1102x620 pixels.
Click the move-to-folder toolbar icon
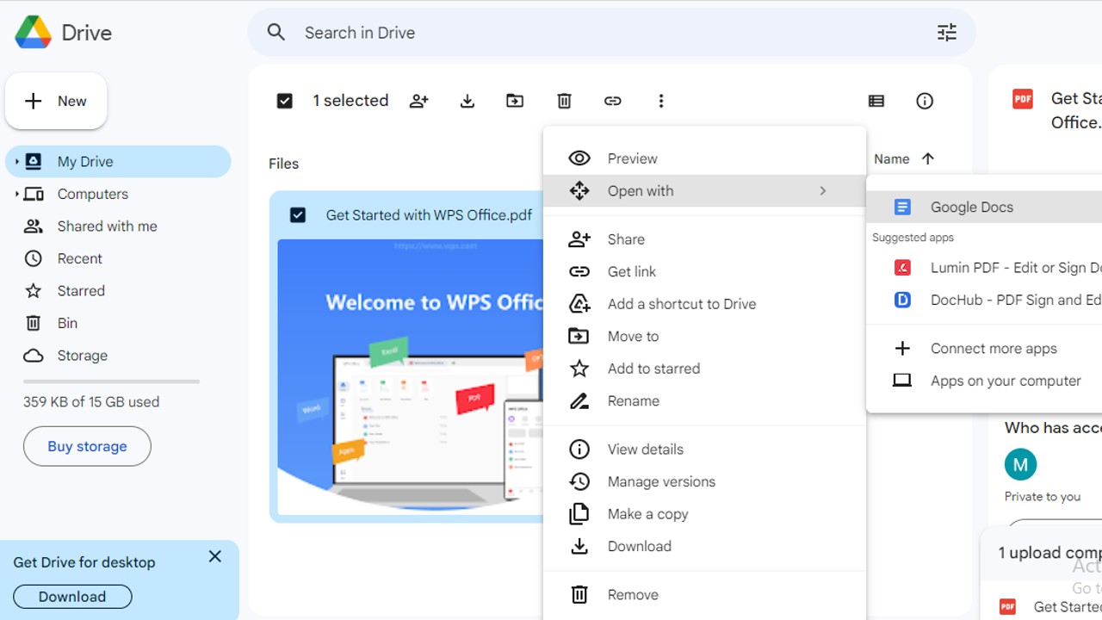coord(515,101)
